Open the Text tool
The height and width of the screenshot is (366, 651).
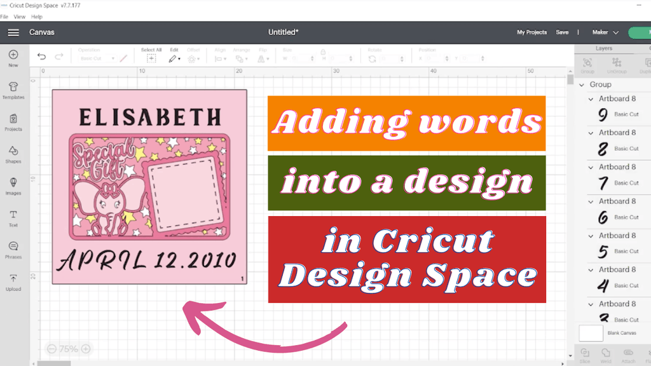point(13,215)
